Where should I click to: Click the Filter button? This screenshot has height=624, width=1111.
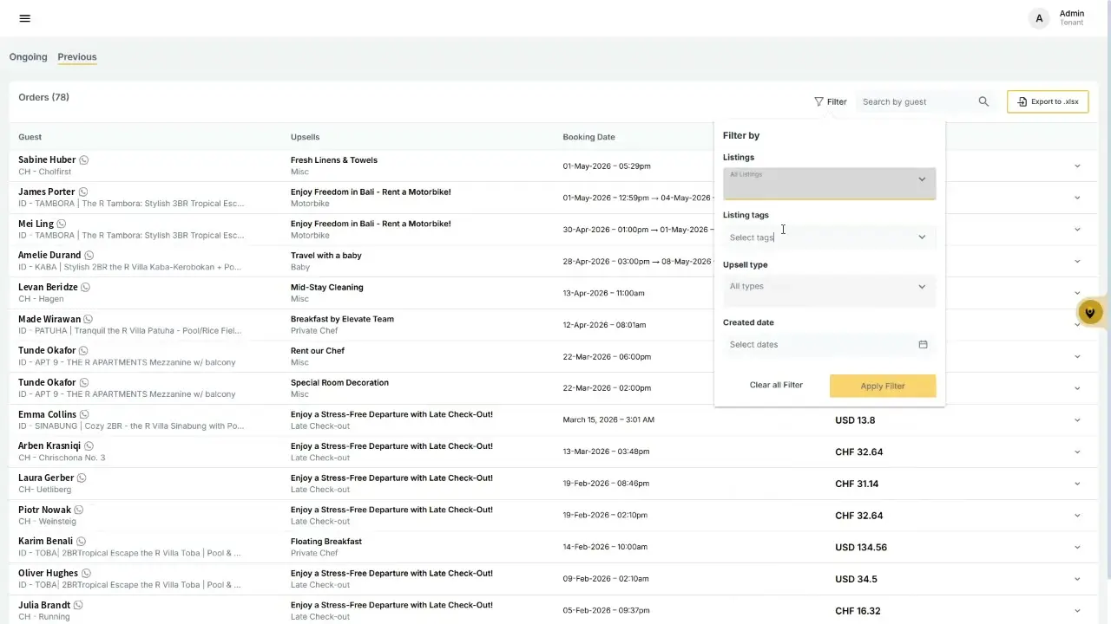coord(831,101)
